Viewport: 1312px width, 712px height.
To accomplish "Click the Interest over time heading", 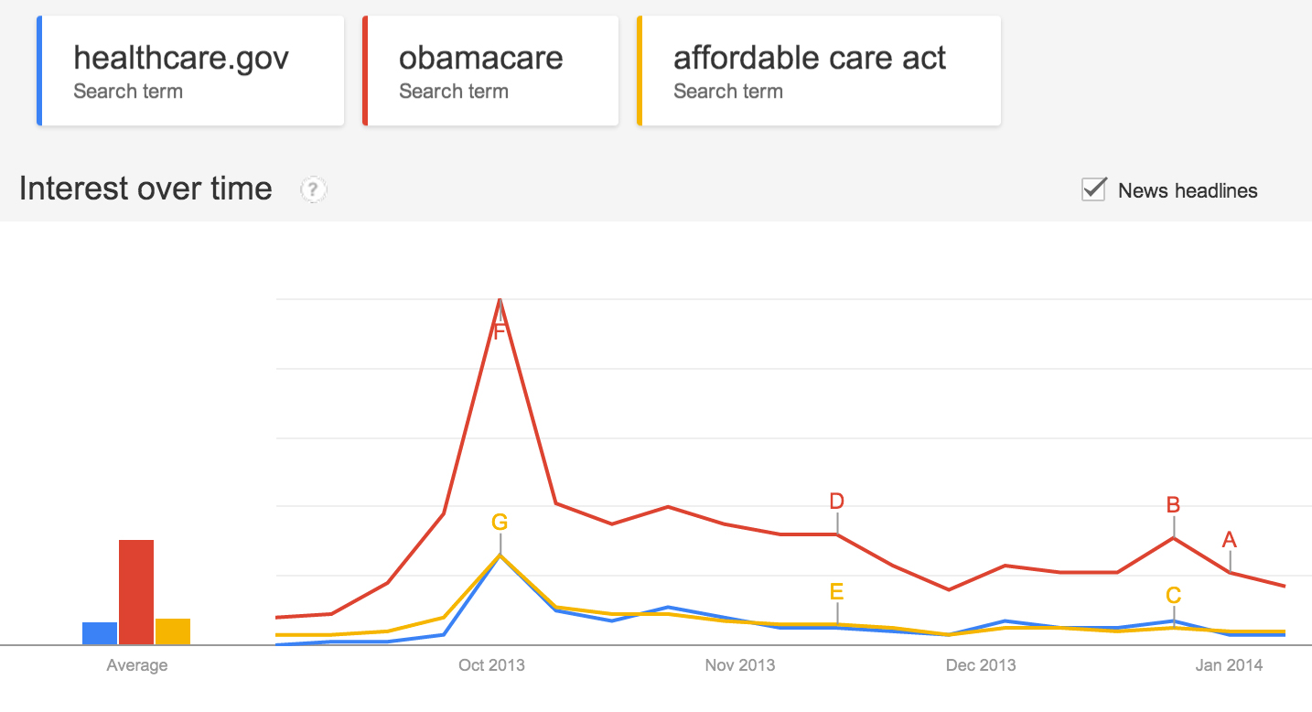I will coord(145,189).
